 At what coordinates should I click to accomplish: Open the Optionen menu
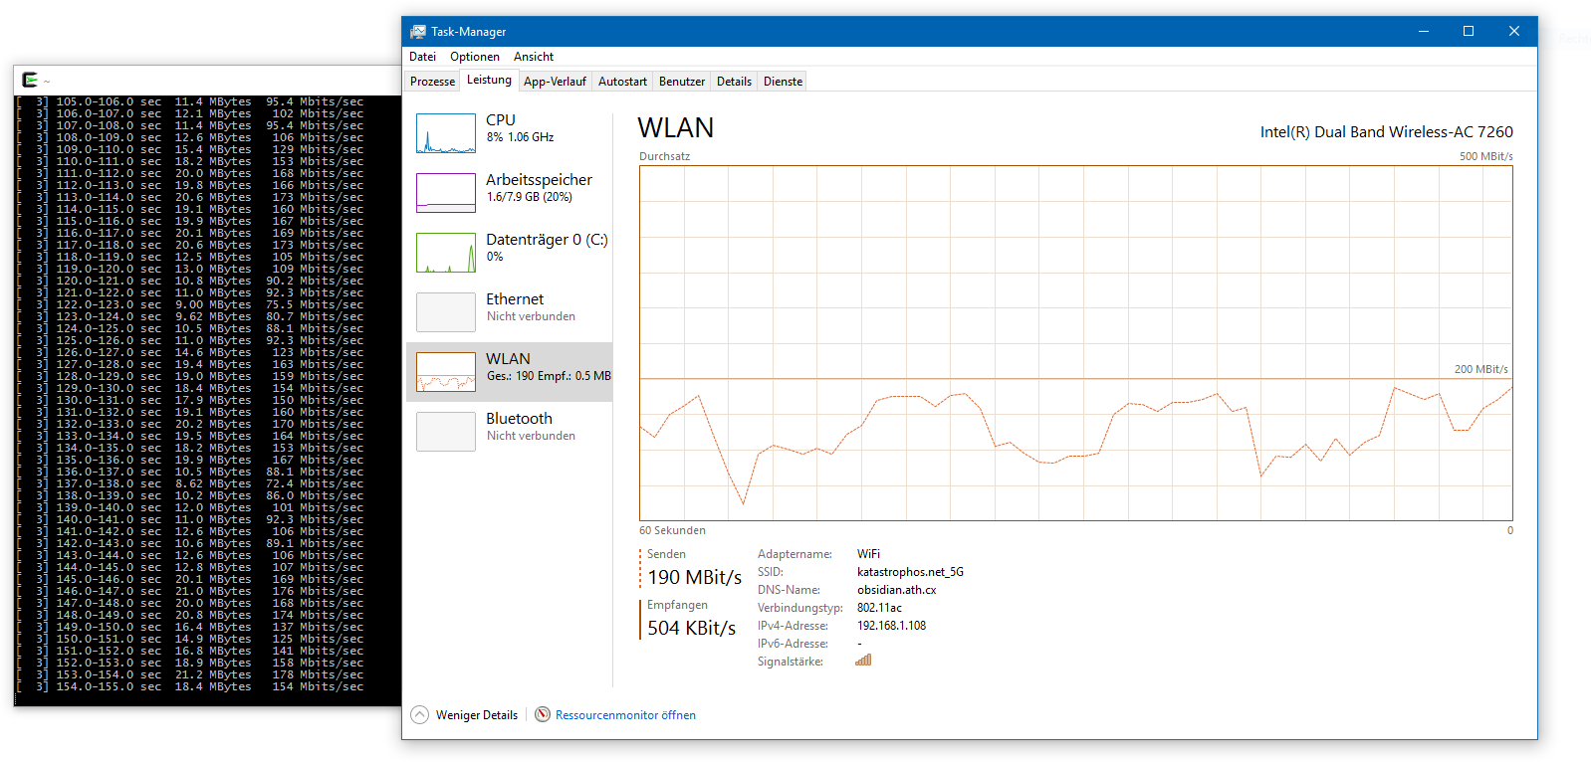pyautogui.click(x=475, y=57)
